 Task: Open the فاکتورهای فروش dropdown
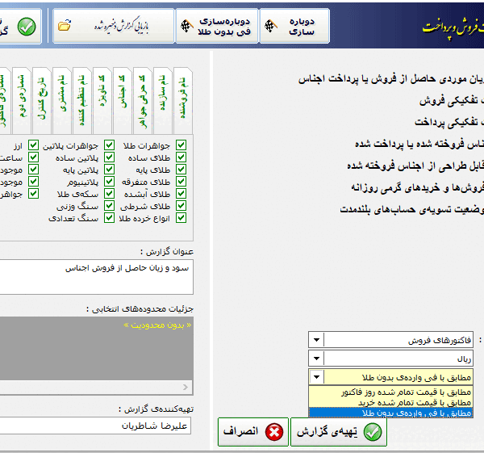(315, 341)
